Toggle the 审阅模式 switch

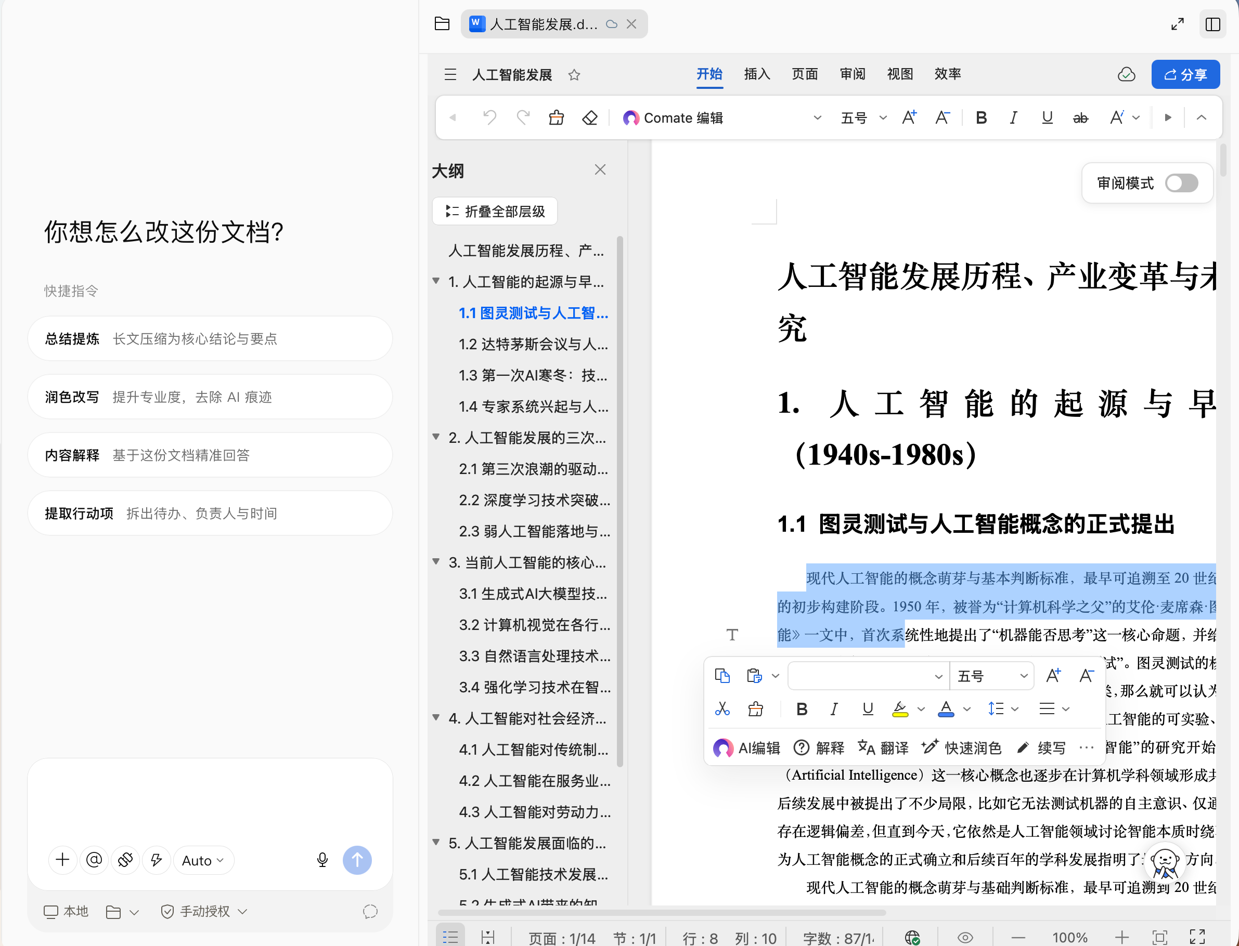1181,183
